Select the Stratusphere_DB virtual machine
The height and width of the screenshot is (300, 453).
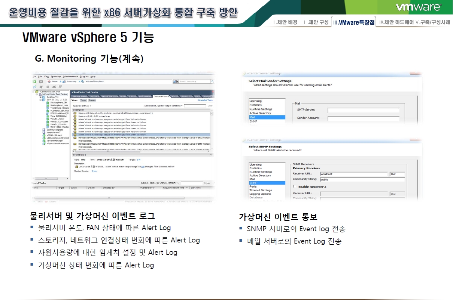coord(58,102)
